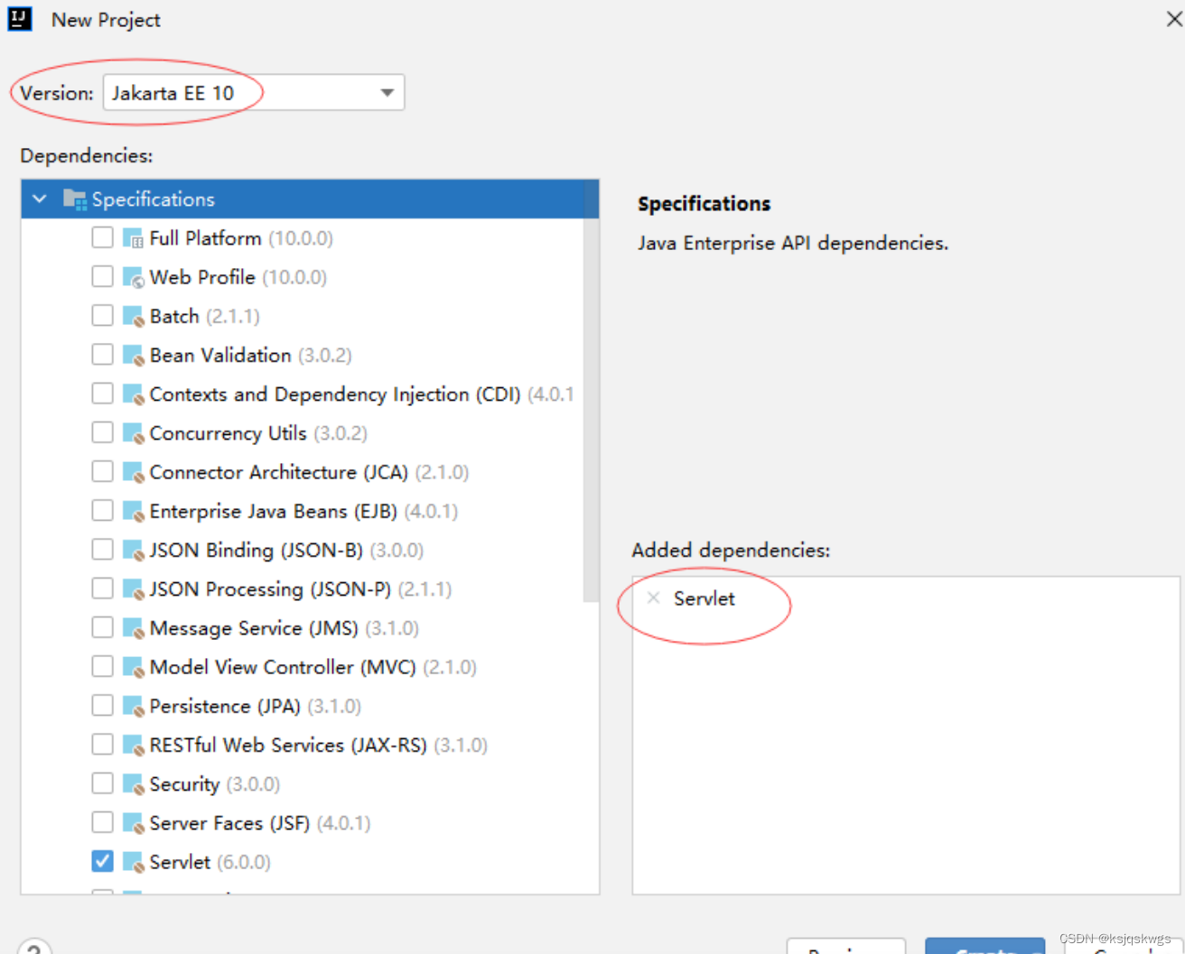1185x954 pixels.
Task: Click the Full Platform library icon
Action: [133, 238]
